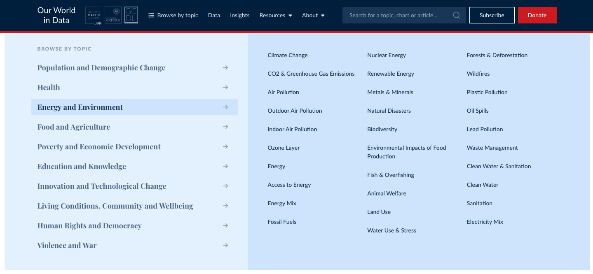Click the Browse by topic list icon
The image size is (593, 274).
(152, 15)
